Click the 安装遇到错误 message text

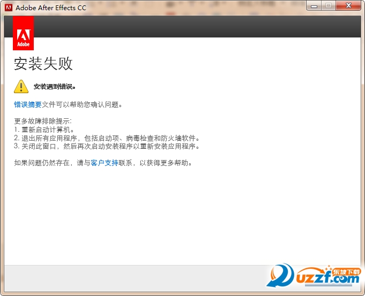coord(55,87)
